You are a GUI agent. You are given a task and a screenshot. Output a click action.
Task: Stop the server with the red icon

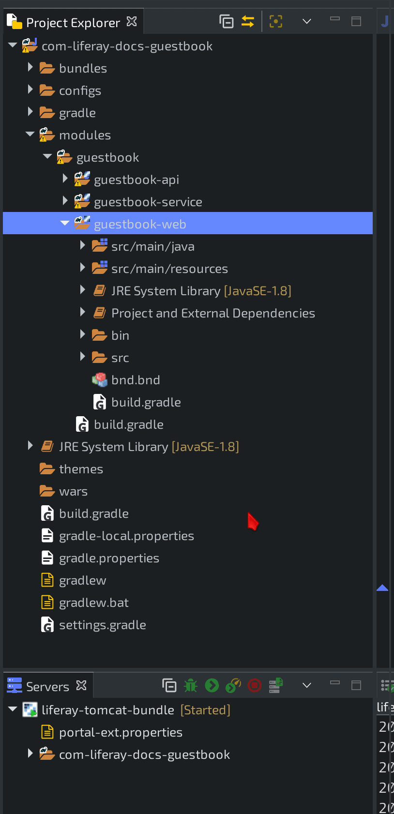coord(255,685)
